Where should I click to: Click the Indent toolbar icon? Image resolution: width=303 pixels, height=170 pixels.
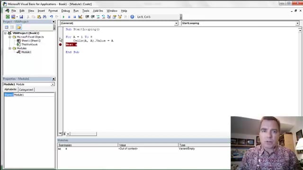pyautogui.click(x=87, y=17)
